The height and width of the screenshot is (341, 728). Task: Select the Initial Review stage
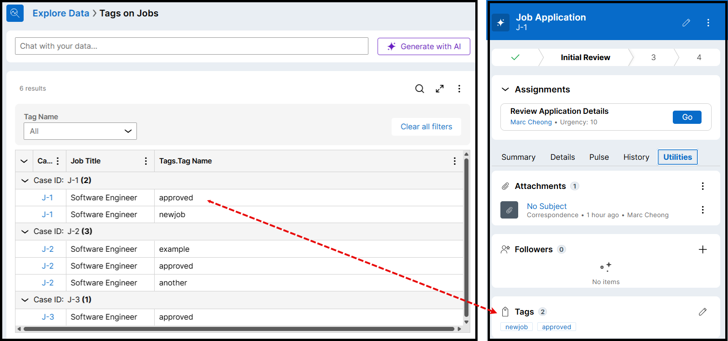[x=585, y=57]
